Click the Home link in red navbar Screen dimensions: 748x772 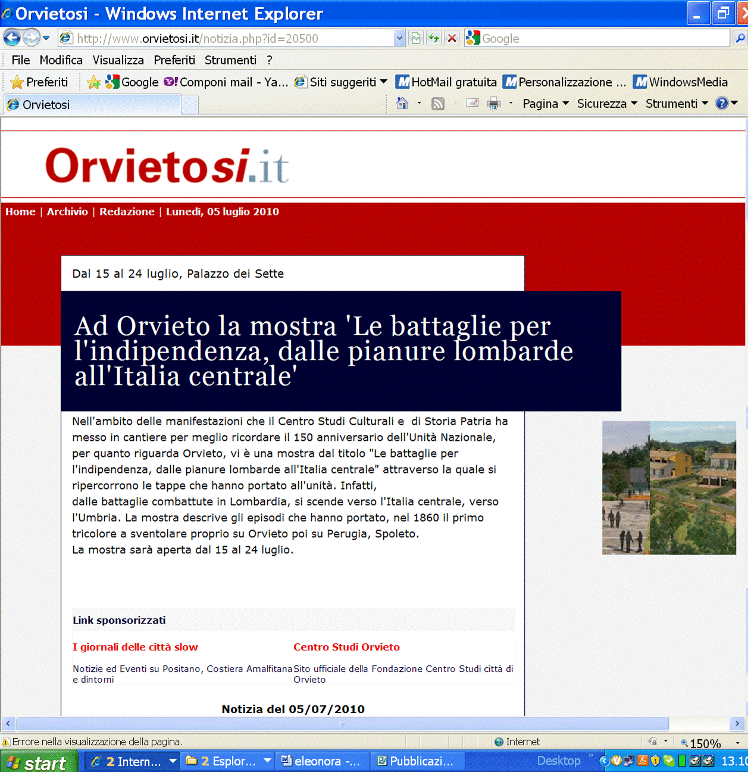point(20,211)
